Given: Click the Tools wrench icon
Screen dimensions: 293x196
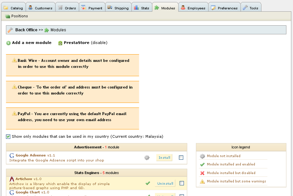Looking at the screenshot, I should coord(245,8).
